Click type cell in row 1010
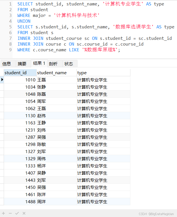The image size is (177, 217). (x=103, y=80)
